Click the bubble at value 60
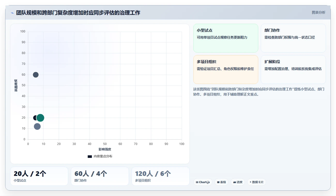 (x=36, y=75)
